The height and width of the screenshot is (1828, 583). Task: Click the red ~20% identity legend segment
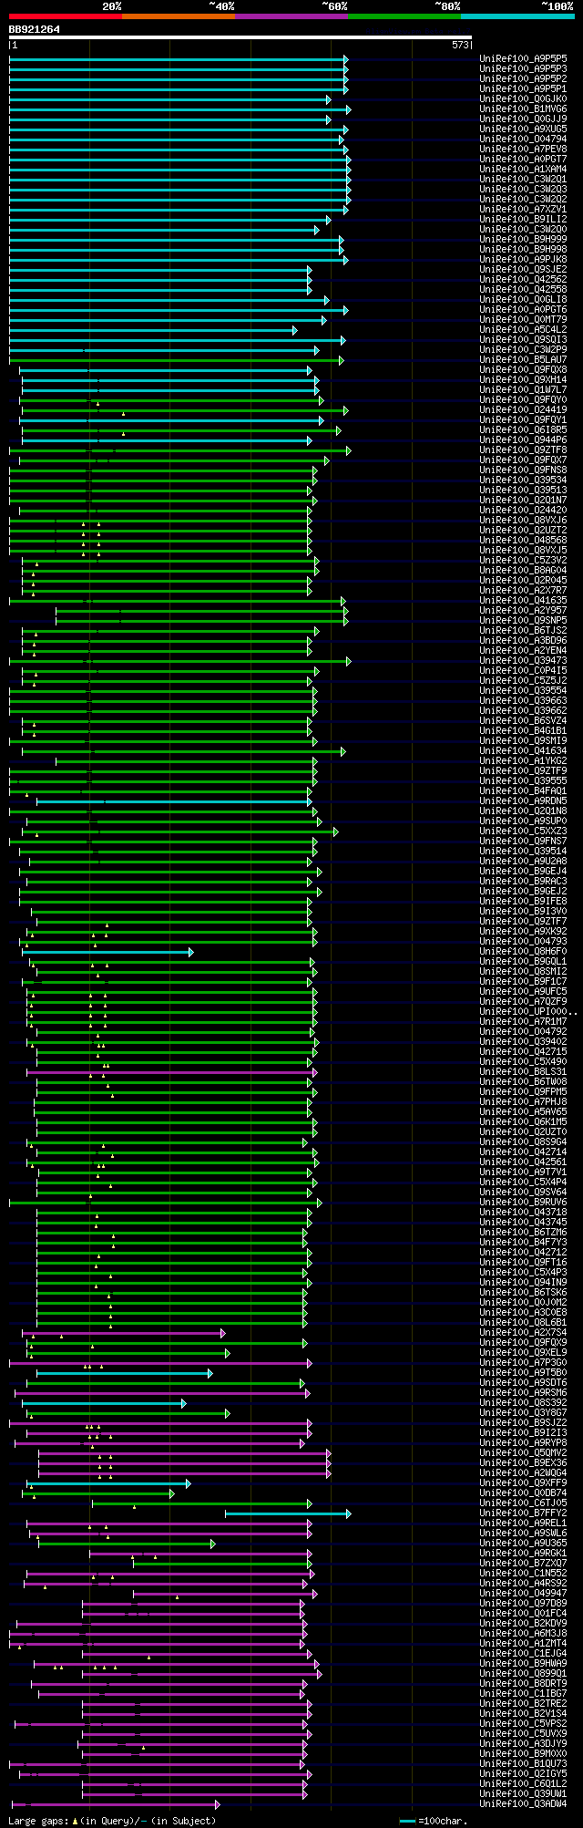point(65,16)
